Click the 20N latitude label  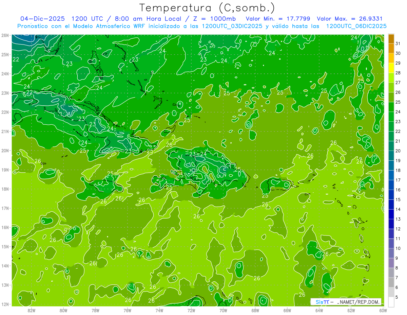click(x=5, y=151)
